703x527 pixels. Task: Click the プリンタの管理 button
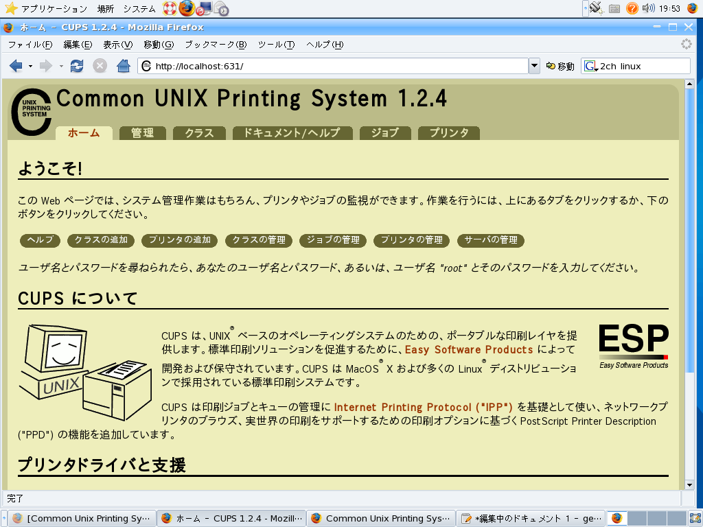[x=412, y=240]
